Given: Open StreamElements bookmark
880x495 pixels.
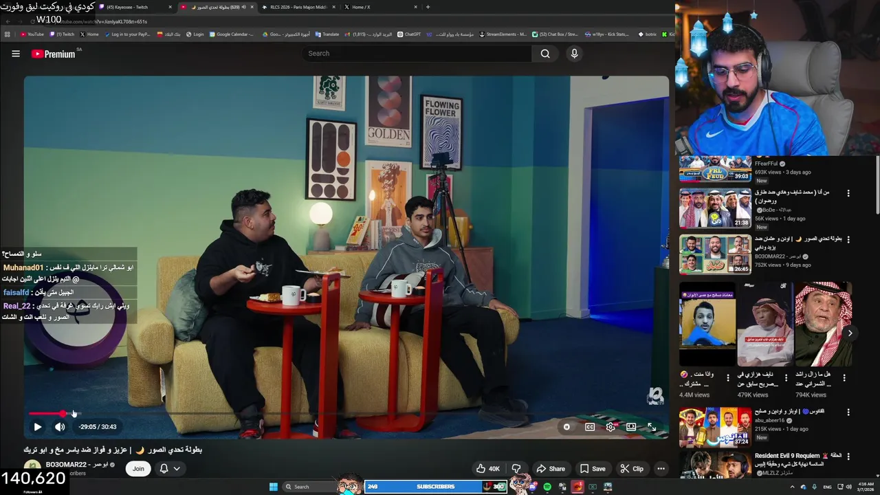Looking at the screenshot, I should coord(503,34).
